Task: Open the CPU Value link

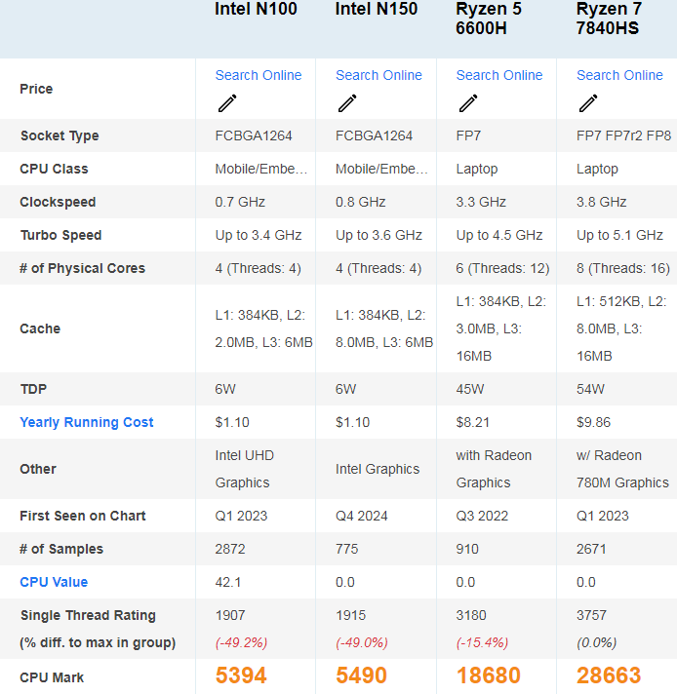Action: (x=54, y=582)
